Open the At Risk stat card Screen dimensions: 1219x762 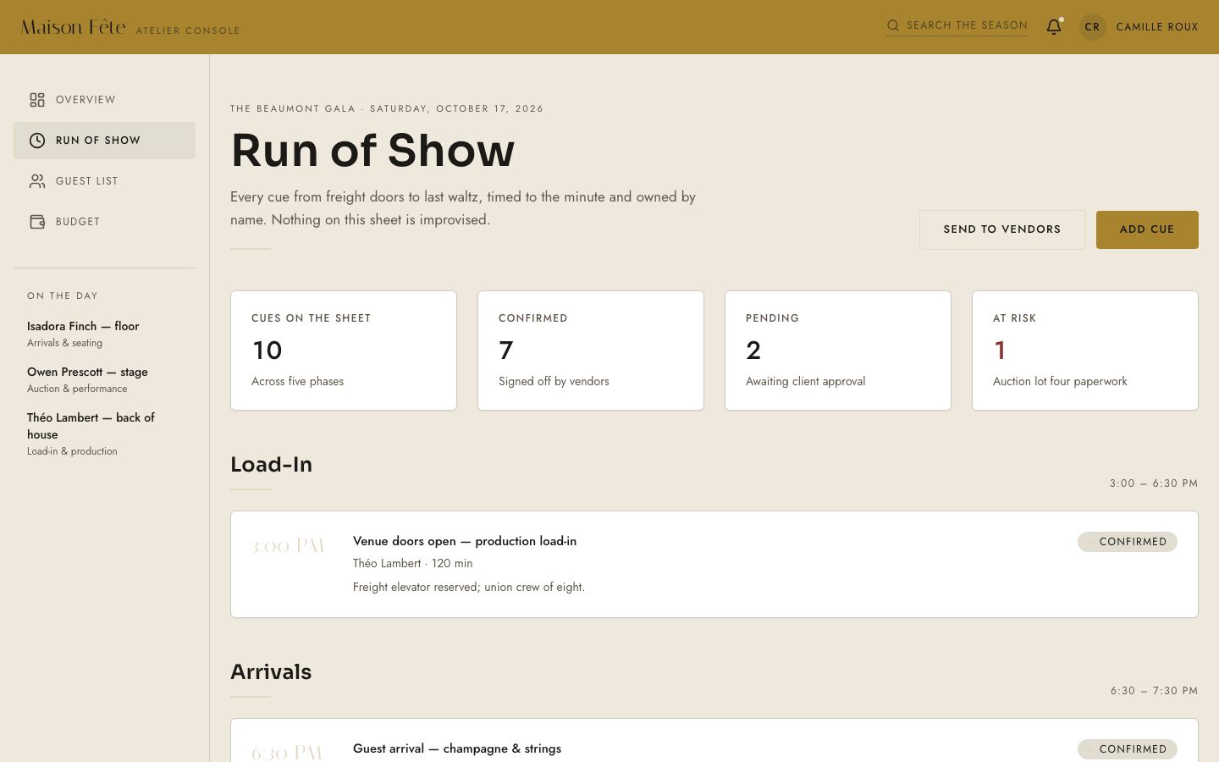click(x=1085, y=351)
